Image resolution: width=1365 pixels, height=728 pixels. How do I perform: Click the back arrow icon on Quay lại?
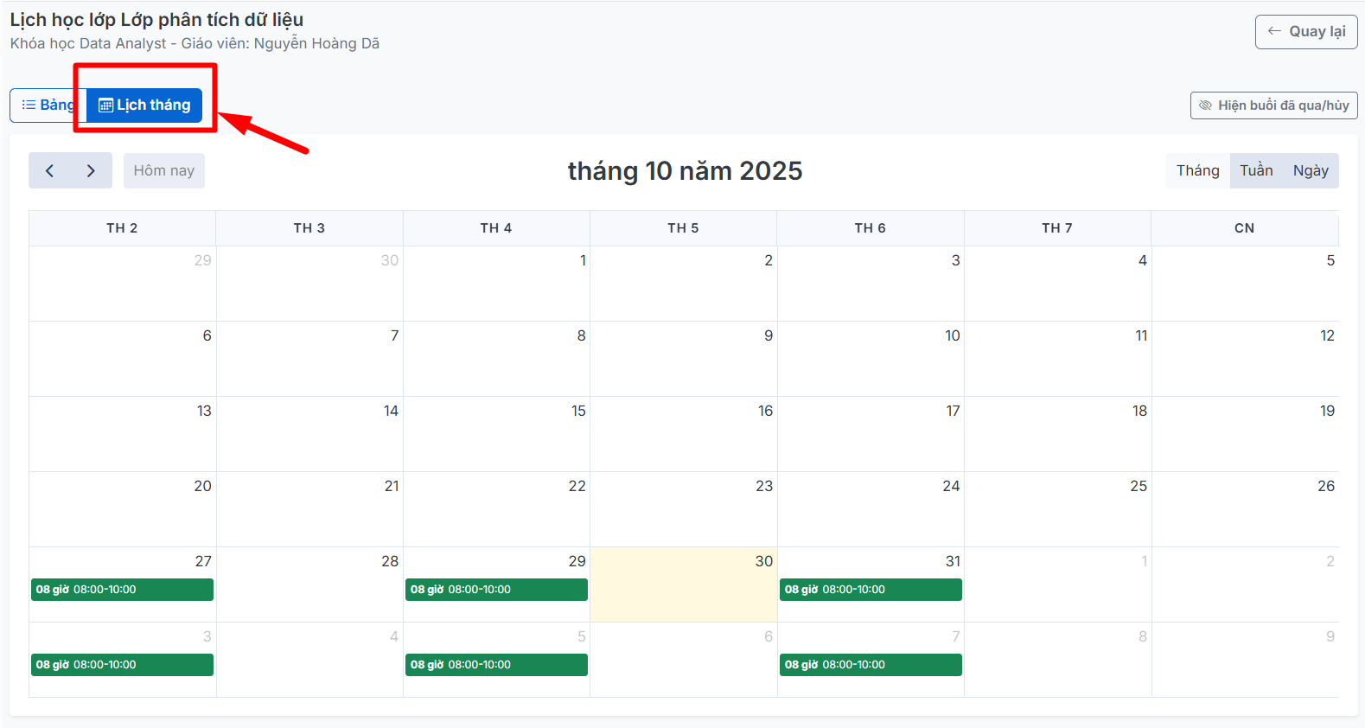1274,31
